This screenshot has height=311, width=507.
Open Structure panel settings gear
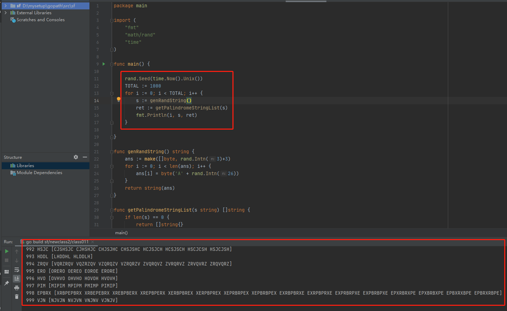[76, 157]
